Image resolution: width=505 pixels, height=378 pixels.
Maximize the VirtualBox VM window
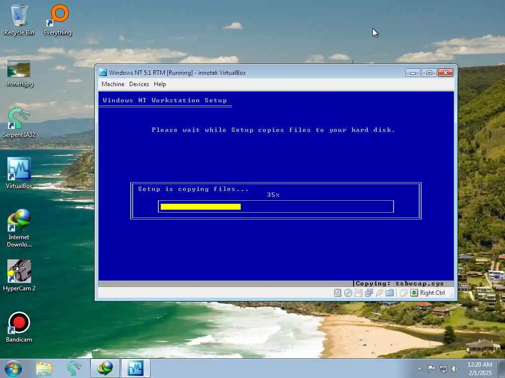click(x=429, y=73)
